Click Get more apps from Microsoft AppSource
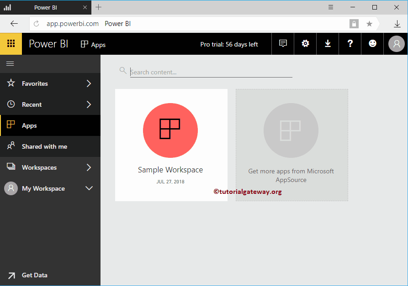The width and height of the screenshot is (408, 286). pyautogui.click(x=291, y=175)
